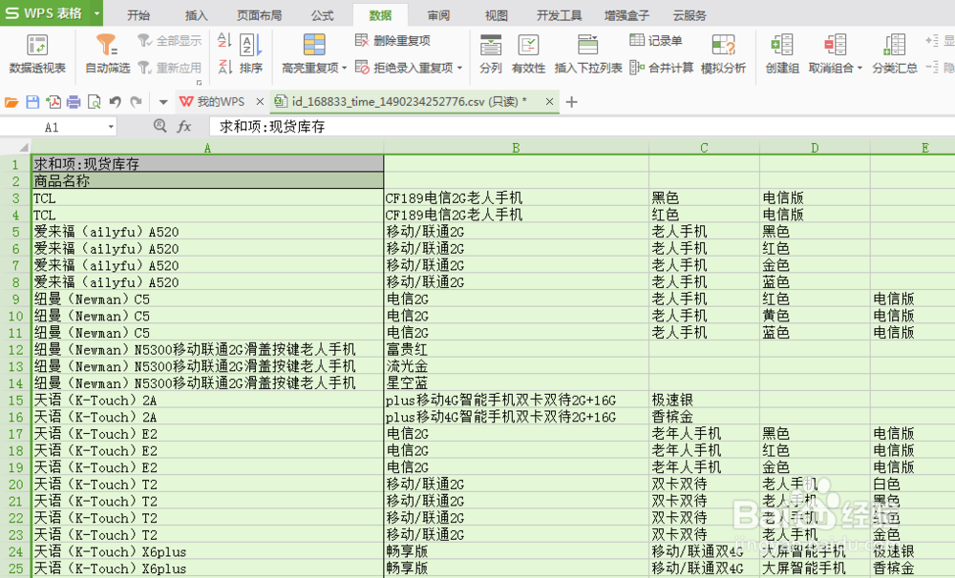The image size is (955, 578).
Task: Click the WPS 表格 application menu button
Action: pos(45,12)
